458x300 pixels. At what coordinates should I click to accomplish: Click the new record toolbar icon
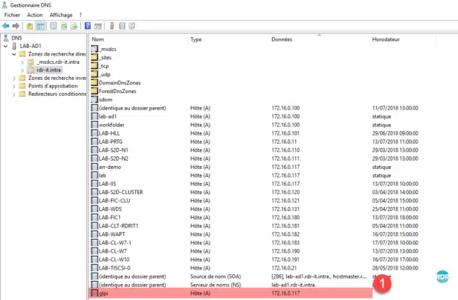pyautogui.click(x=122, y=26)
